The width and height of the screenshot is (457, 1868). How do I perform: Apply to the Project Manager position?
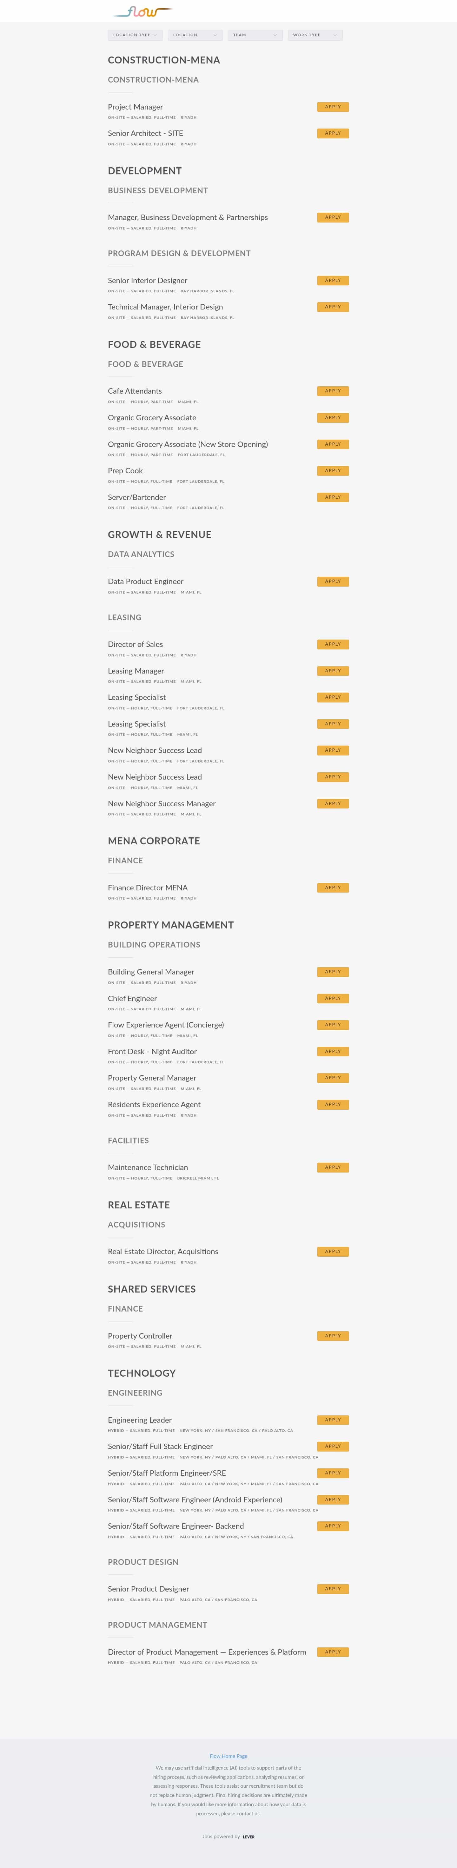click(333, 107)
